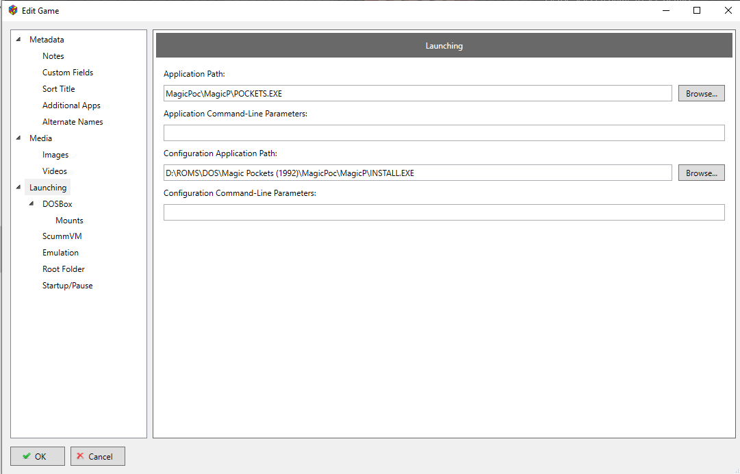Screen dimensions: 740x474
Task: Confirm changes with the OK button
Action: tap(37, 456)
